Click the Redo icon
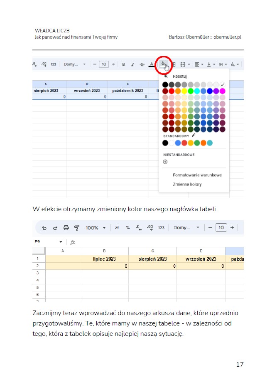The height and width of the screenshot is (392, 277). [x=55, y=228]
